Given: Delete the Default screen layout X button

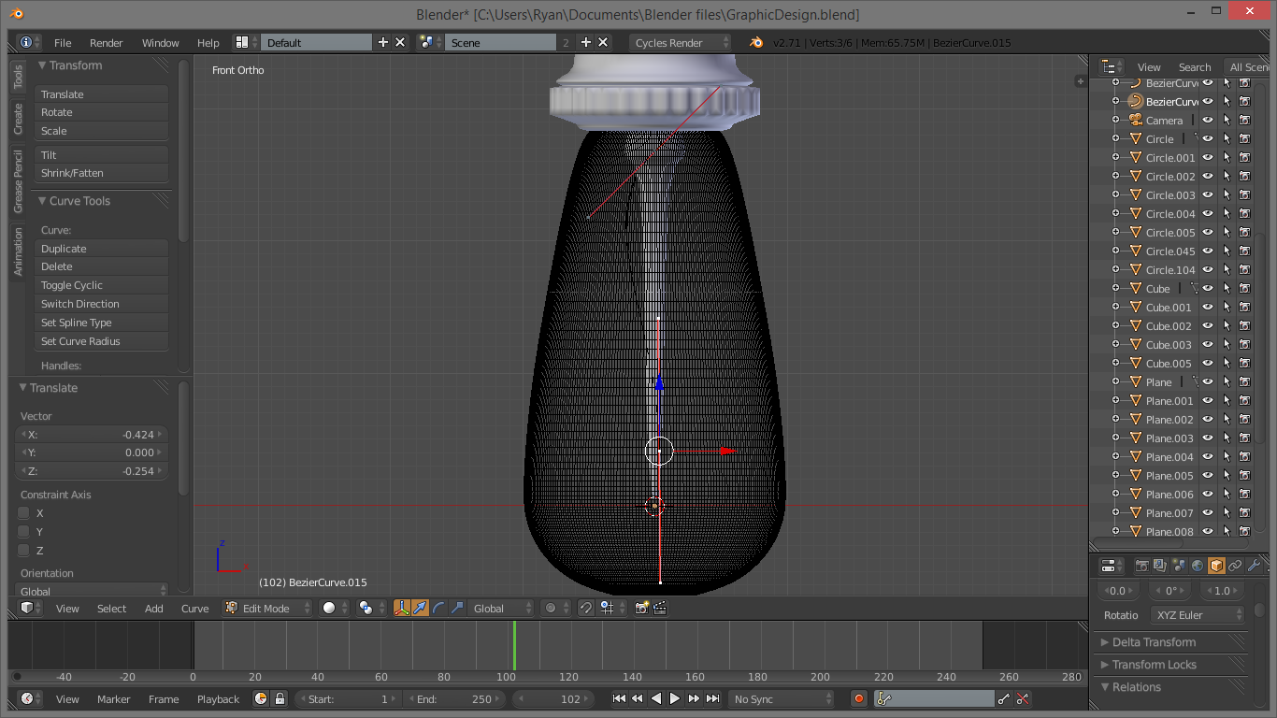Looking at the screenshot, I should (400, 42).
